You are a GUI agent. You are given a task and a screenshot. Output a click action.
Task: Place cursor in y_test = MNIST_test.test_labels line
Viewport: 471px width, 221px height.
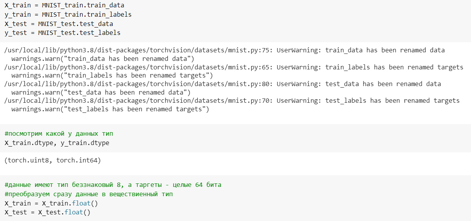click(63, 33)
